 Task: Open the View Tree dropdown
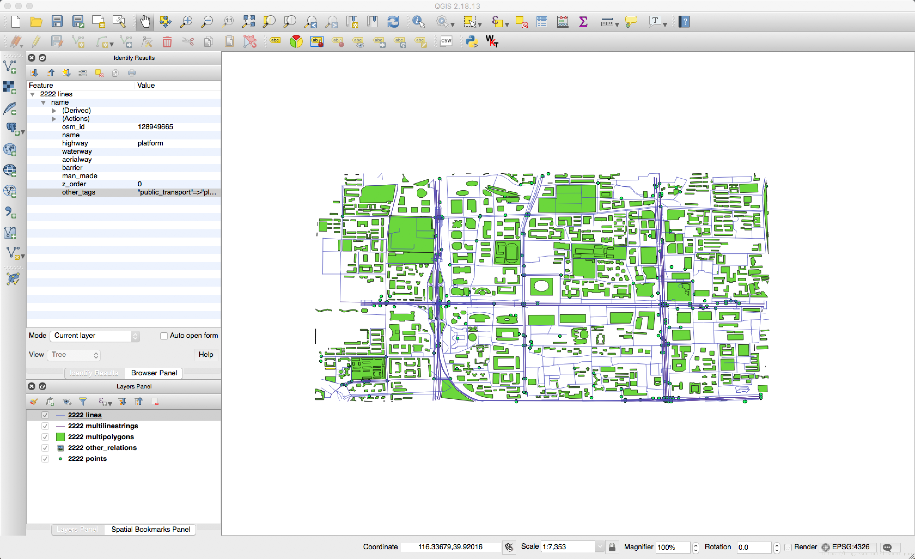pyautogui.click(x=74, y=355)
